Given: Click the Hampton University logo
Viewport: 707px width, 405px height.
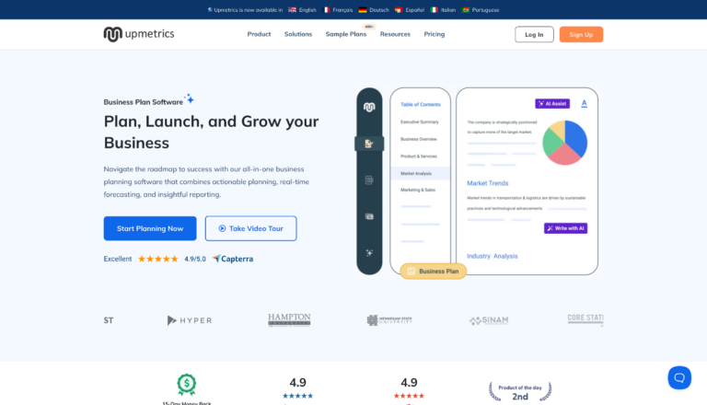Looking at the screenshot, I should click(289, 319).
